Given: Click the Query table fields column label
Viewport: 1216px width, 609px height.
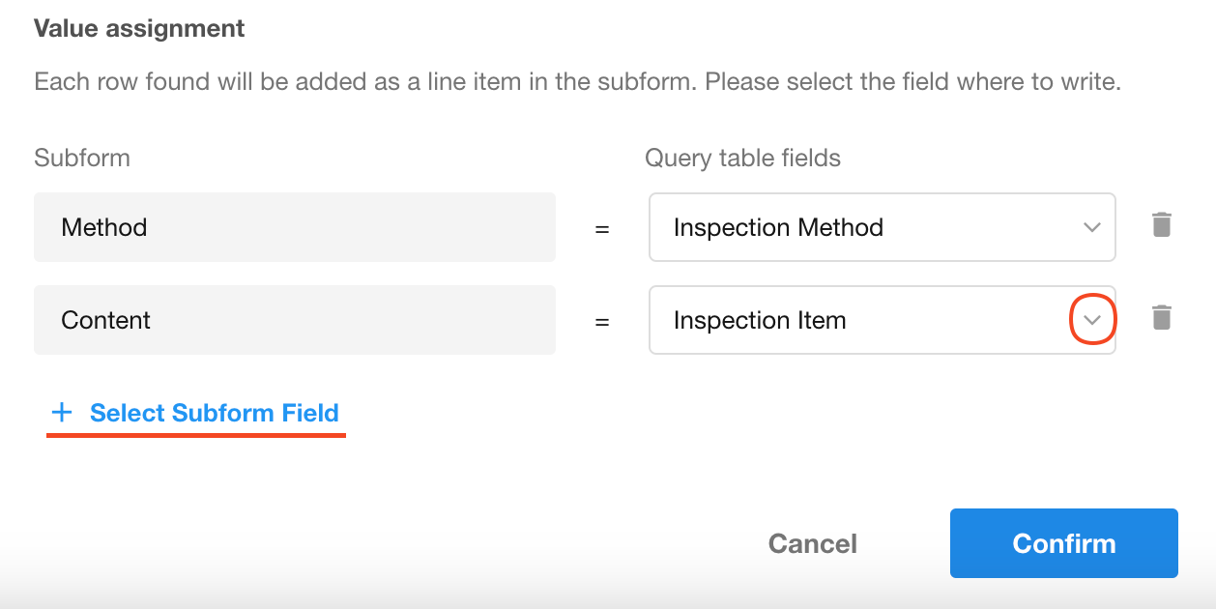Looking at the screenshot, I should tap(742, 158).
